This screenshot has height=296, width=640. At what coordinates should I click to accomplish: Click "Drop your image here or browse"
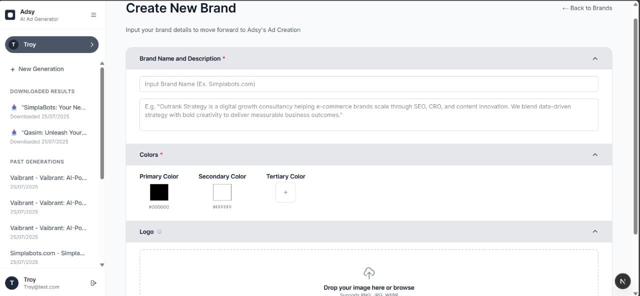point(369,287)
